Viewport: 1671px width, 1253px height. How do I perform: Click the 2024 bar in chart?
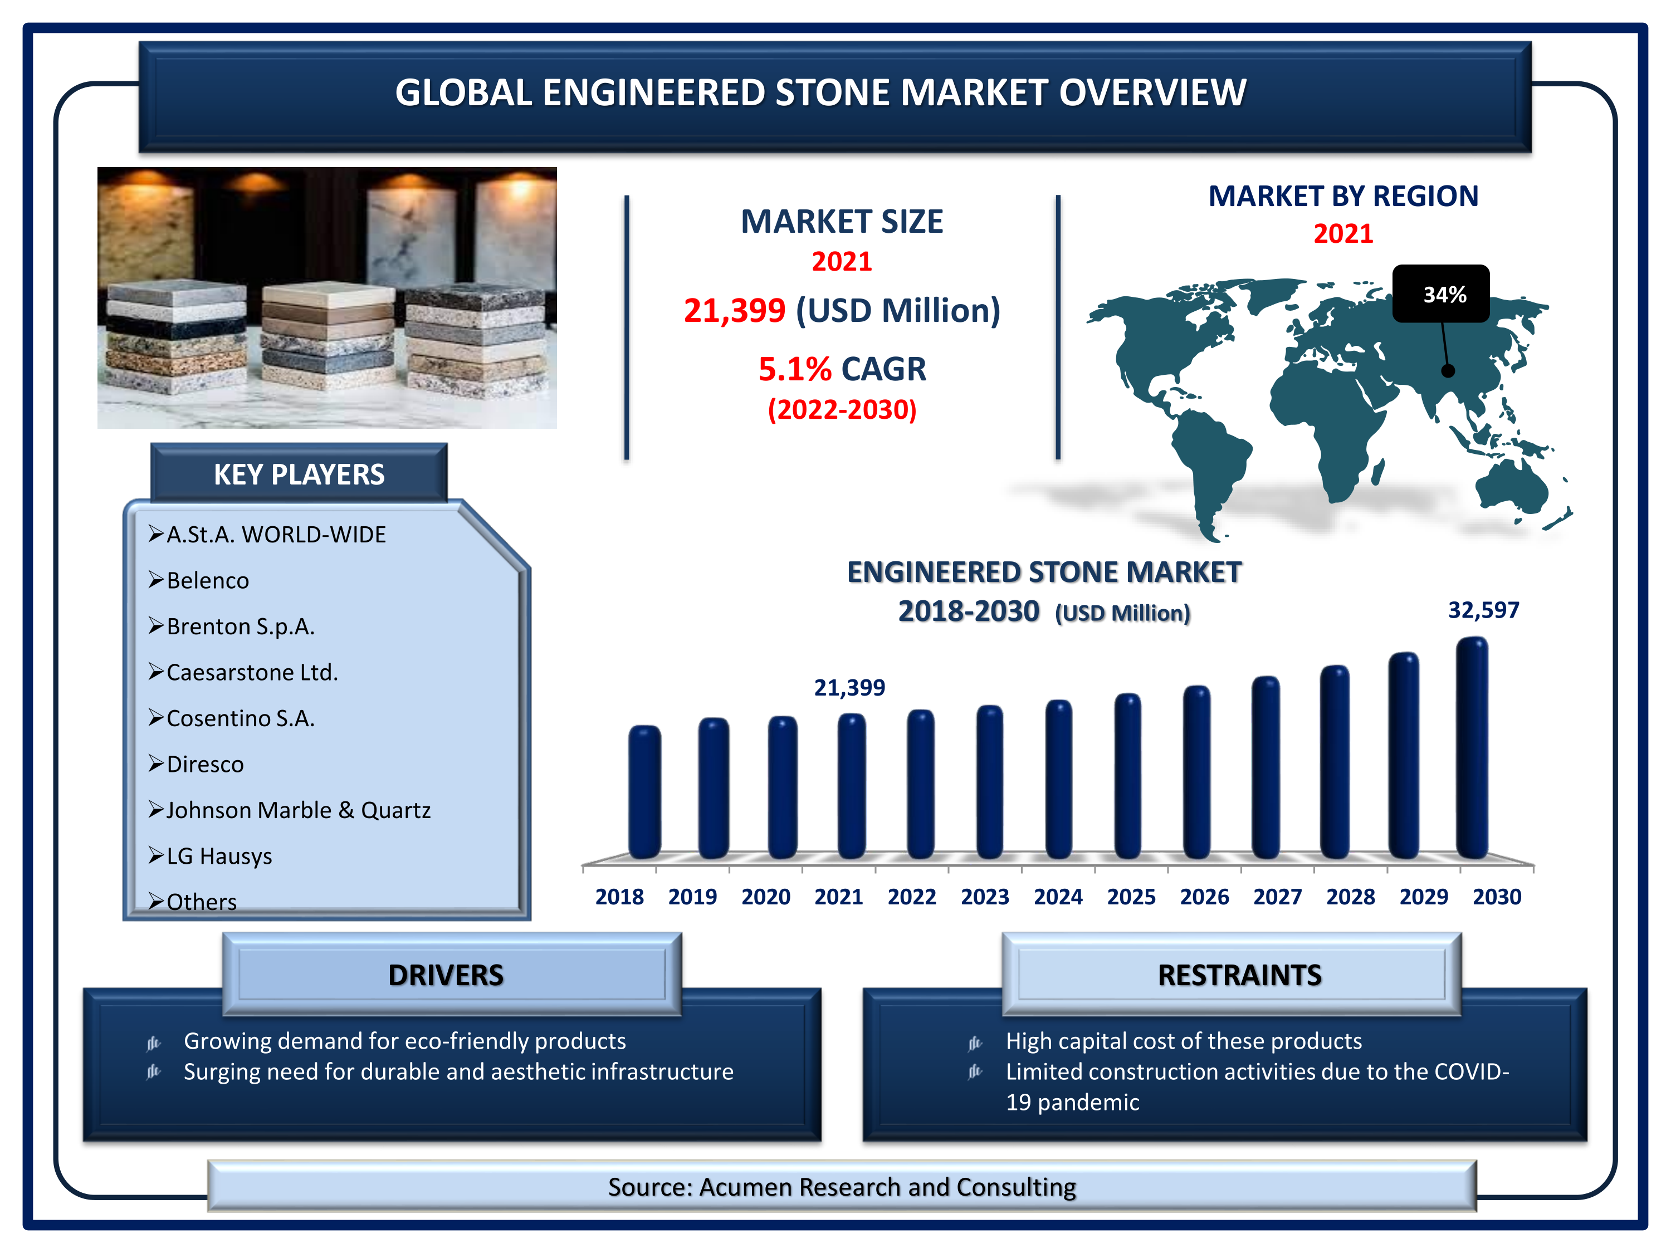coord(1058,780)
